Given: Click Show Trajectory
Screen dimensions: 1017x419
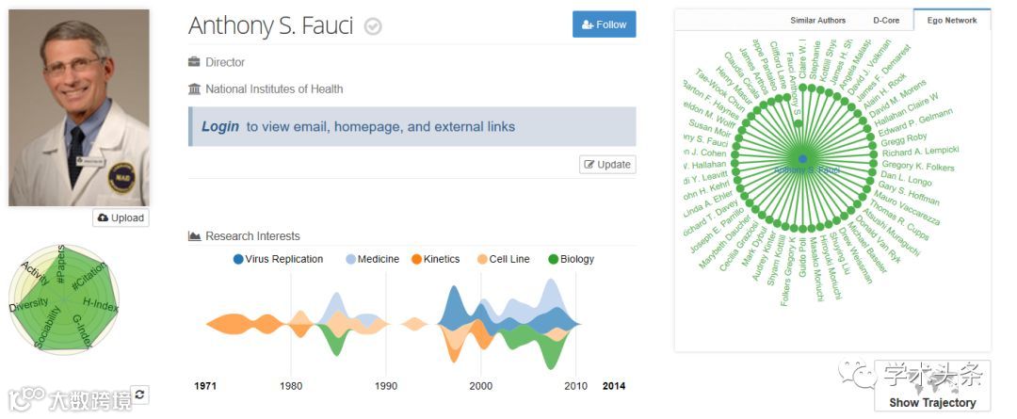Looking at the screenshot, I should [932, 402].
